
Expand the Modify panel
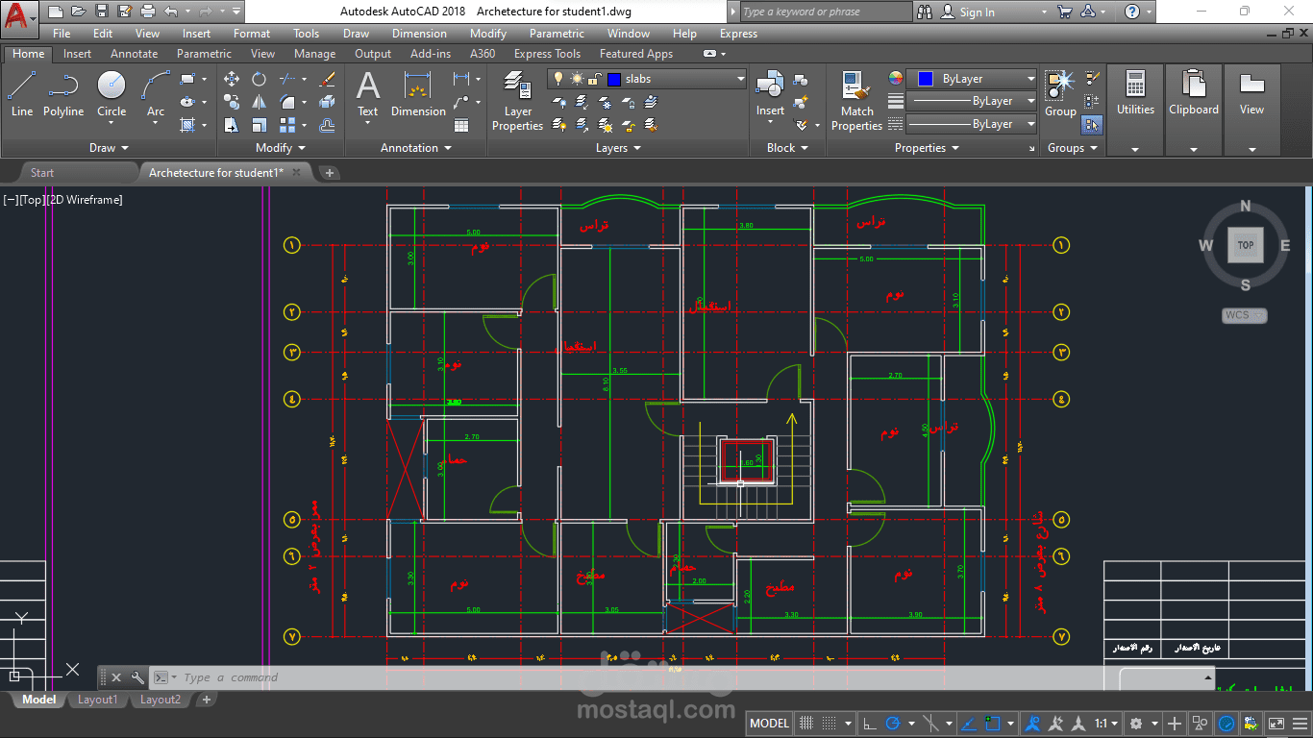coord(281,148)
